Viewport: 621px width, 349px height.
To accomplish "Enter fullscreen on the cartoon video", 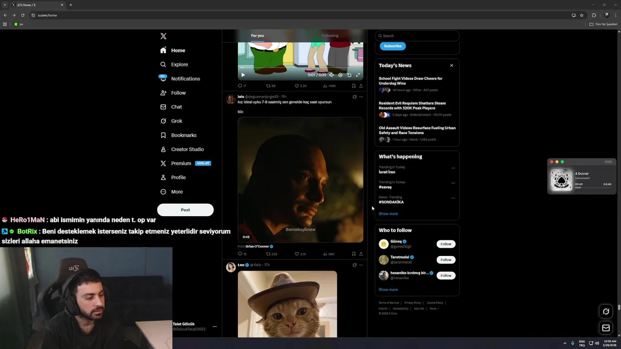I will 358,75.
